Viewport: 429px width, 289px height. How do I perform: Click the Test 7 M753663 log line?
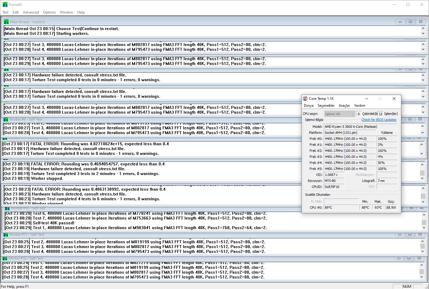click(136, 218)
